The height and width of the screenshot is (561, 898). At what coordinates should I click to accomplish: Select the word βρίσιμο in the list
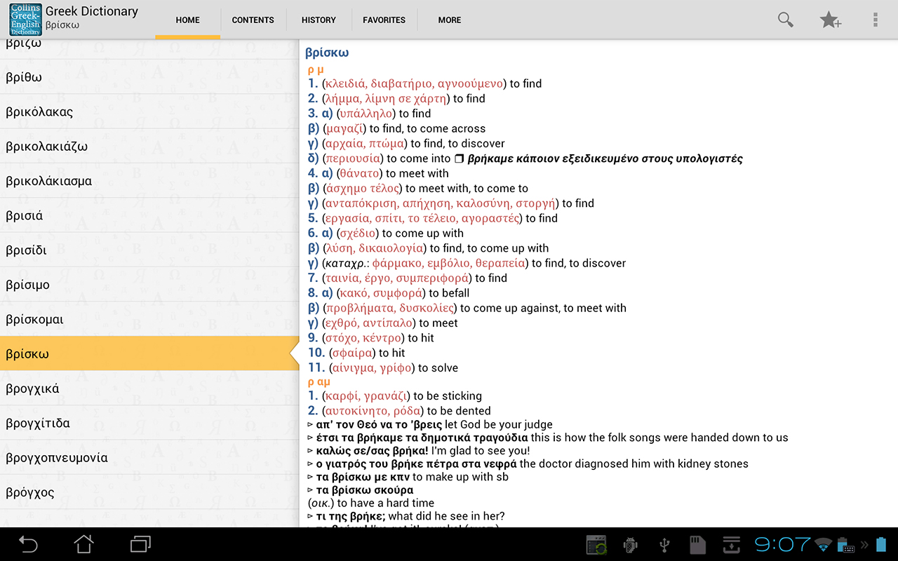pos(149,285)
